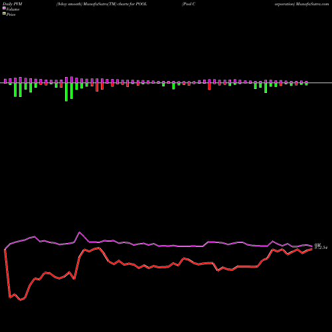Click the 'Daily PVM' title text
This screenshot has width=332, height=332.
[x=13, y=4]
